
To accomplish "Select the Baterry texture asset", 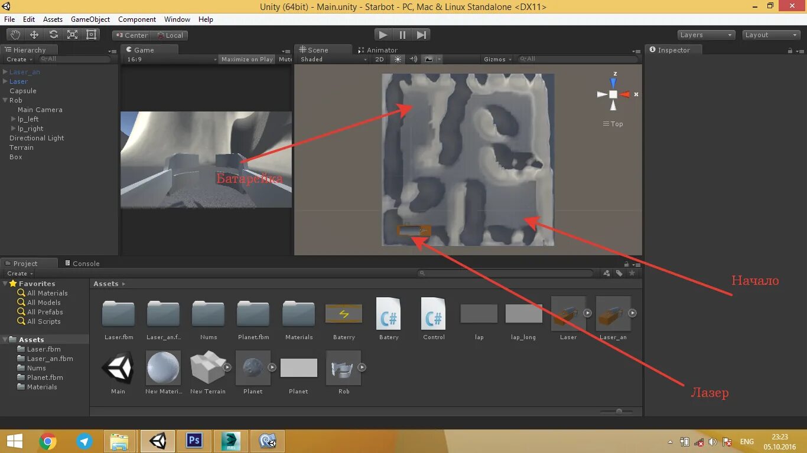I will (344, 319).
